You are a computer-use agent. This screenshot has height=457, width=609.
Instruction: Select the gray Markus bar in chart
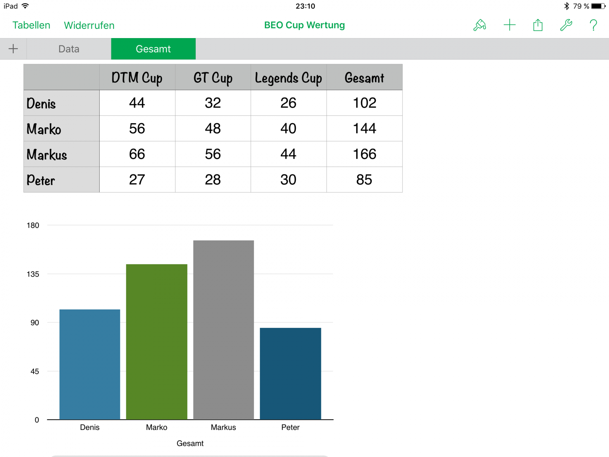[x=223, y=330]
